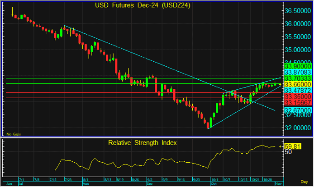Click the RSI 50 level axis label

click(288, 152)
